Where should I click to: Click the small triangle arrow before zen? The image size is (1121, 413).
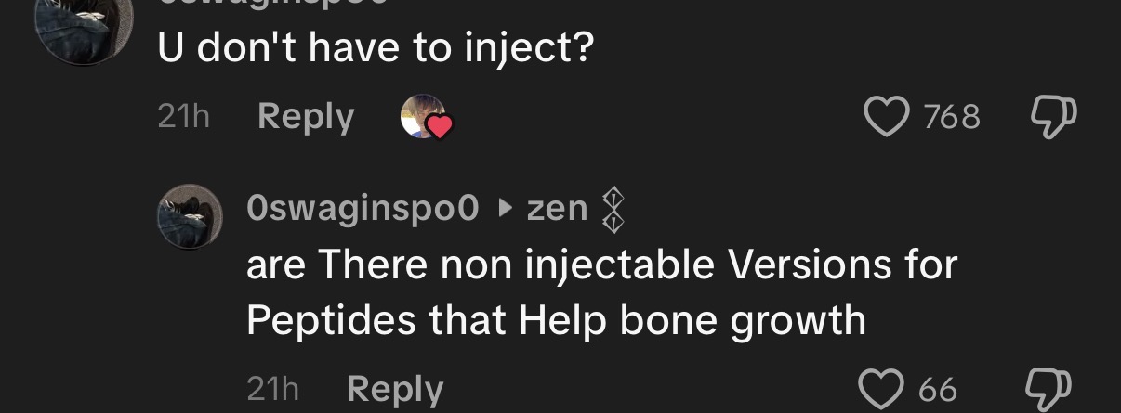(503, 210)
